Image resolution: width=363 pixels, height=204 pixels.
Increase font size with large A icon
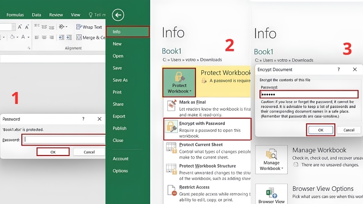(20, 27)
